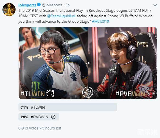Click the Team Liquid horse logo in image
Viewport: 160px width, 138px height.
pos(50,93)
